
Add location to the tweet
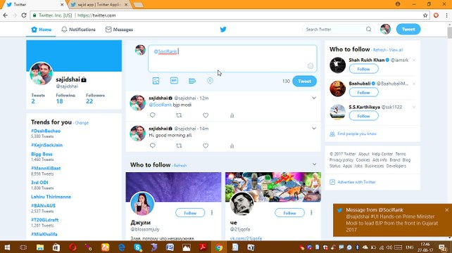point(210,81)
